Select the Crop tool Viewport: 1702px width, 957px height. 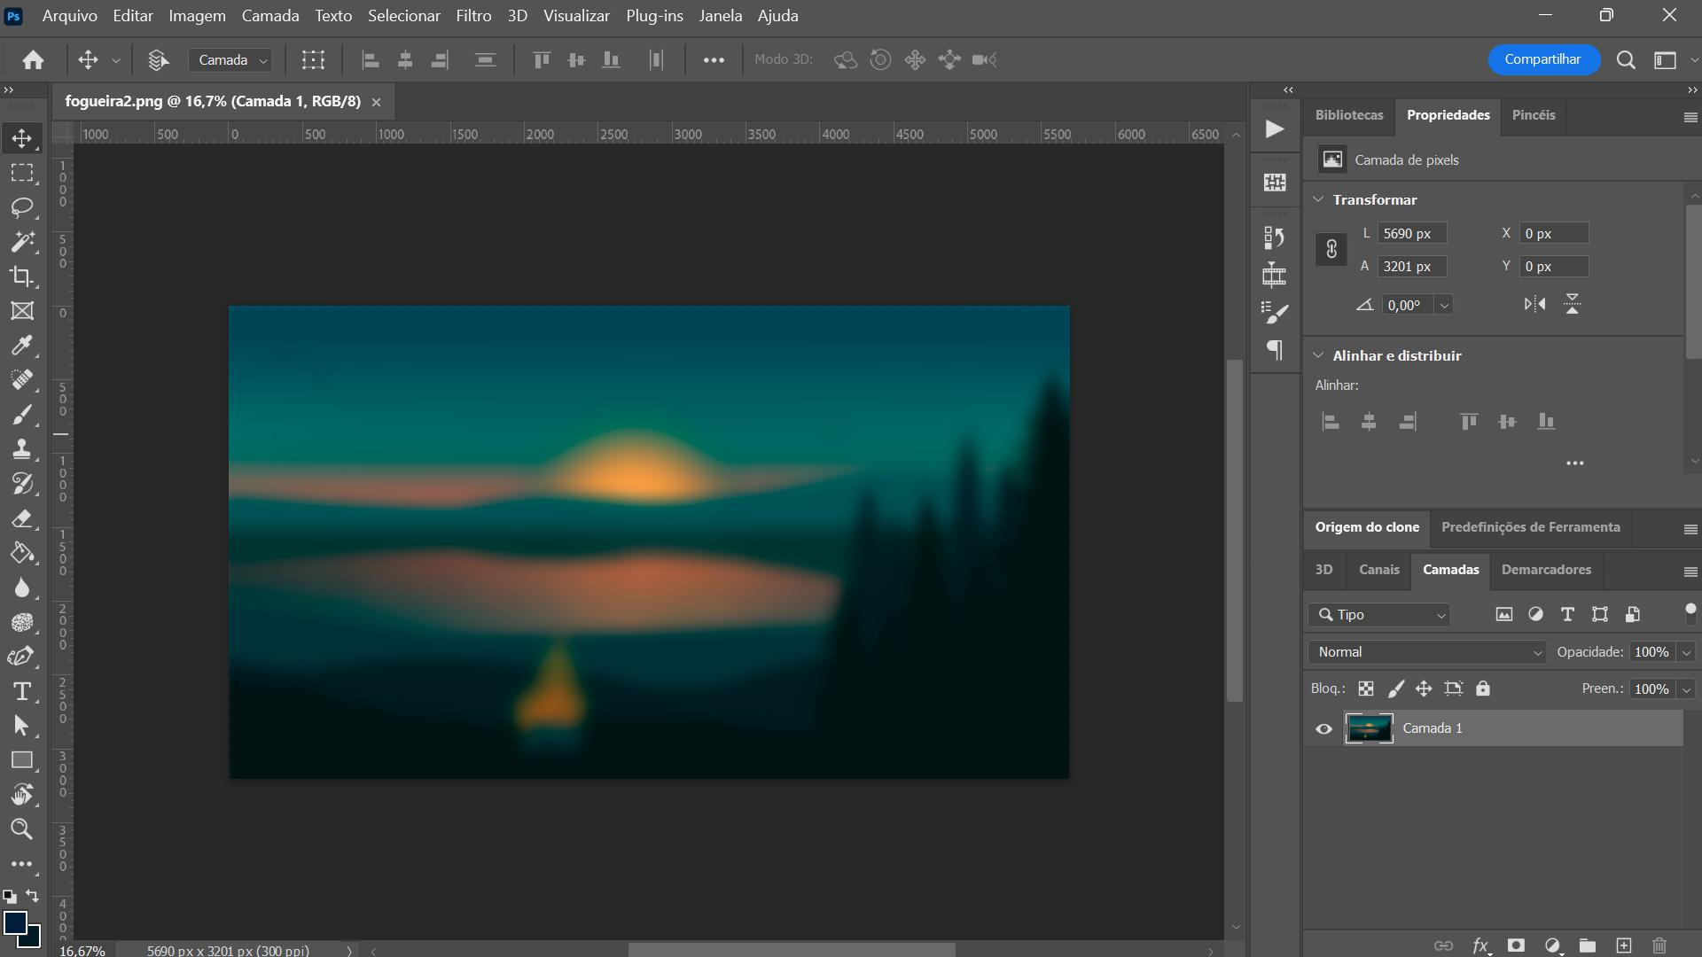tap(22, 276)
